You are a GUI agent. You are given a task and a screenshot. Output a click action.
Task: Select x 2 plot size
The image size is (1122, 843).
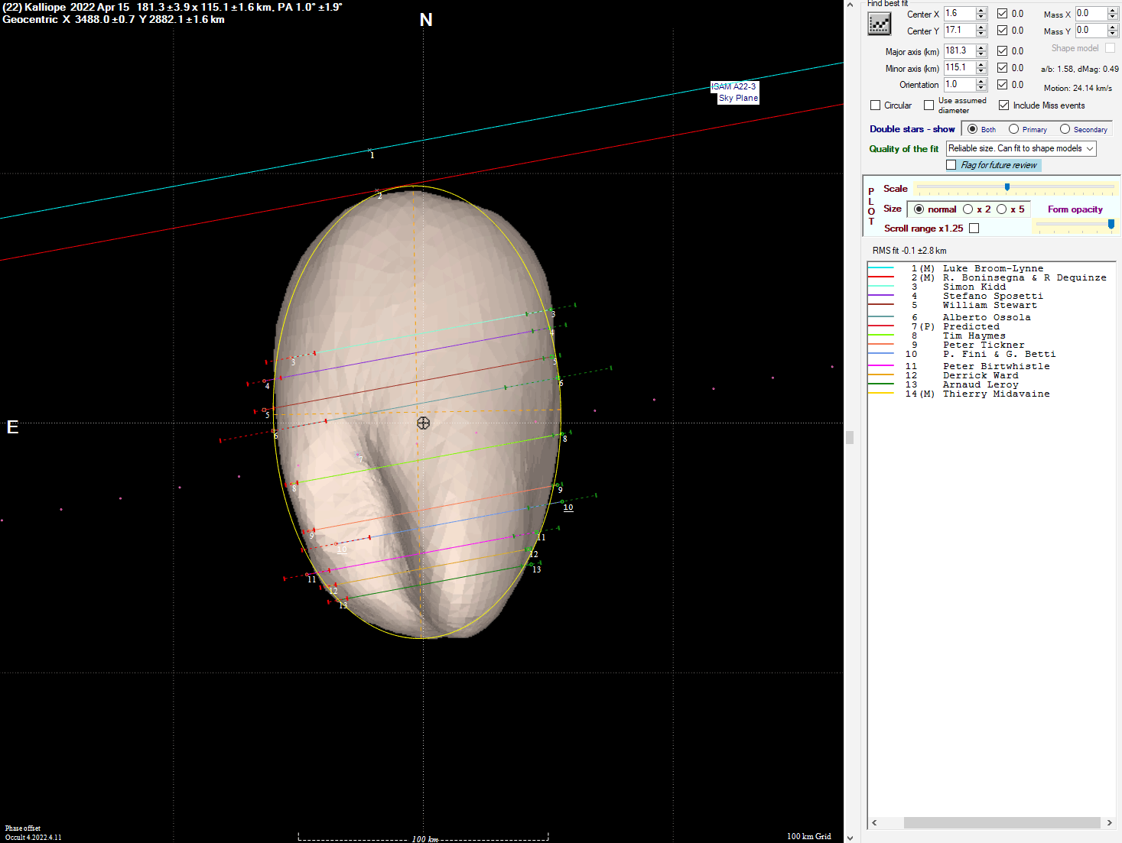968,209
